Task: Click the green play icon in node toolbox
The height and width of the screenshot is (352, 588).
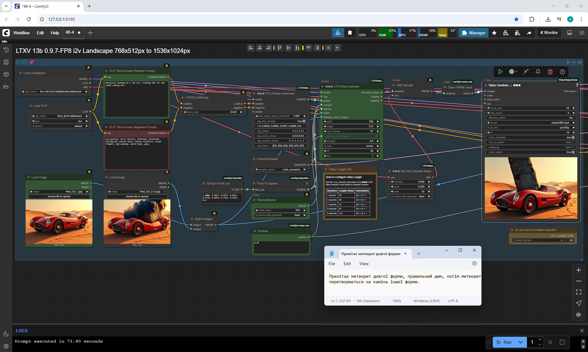Action: [500, 72]
